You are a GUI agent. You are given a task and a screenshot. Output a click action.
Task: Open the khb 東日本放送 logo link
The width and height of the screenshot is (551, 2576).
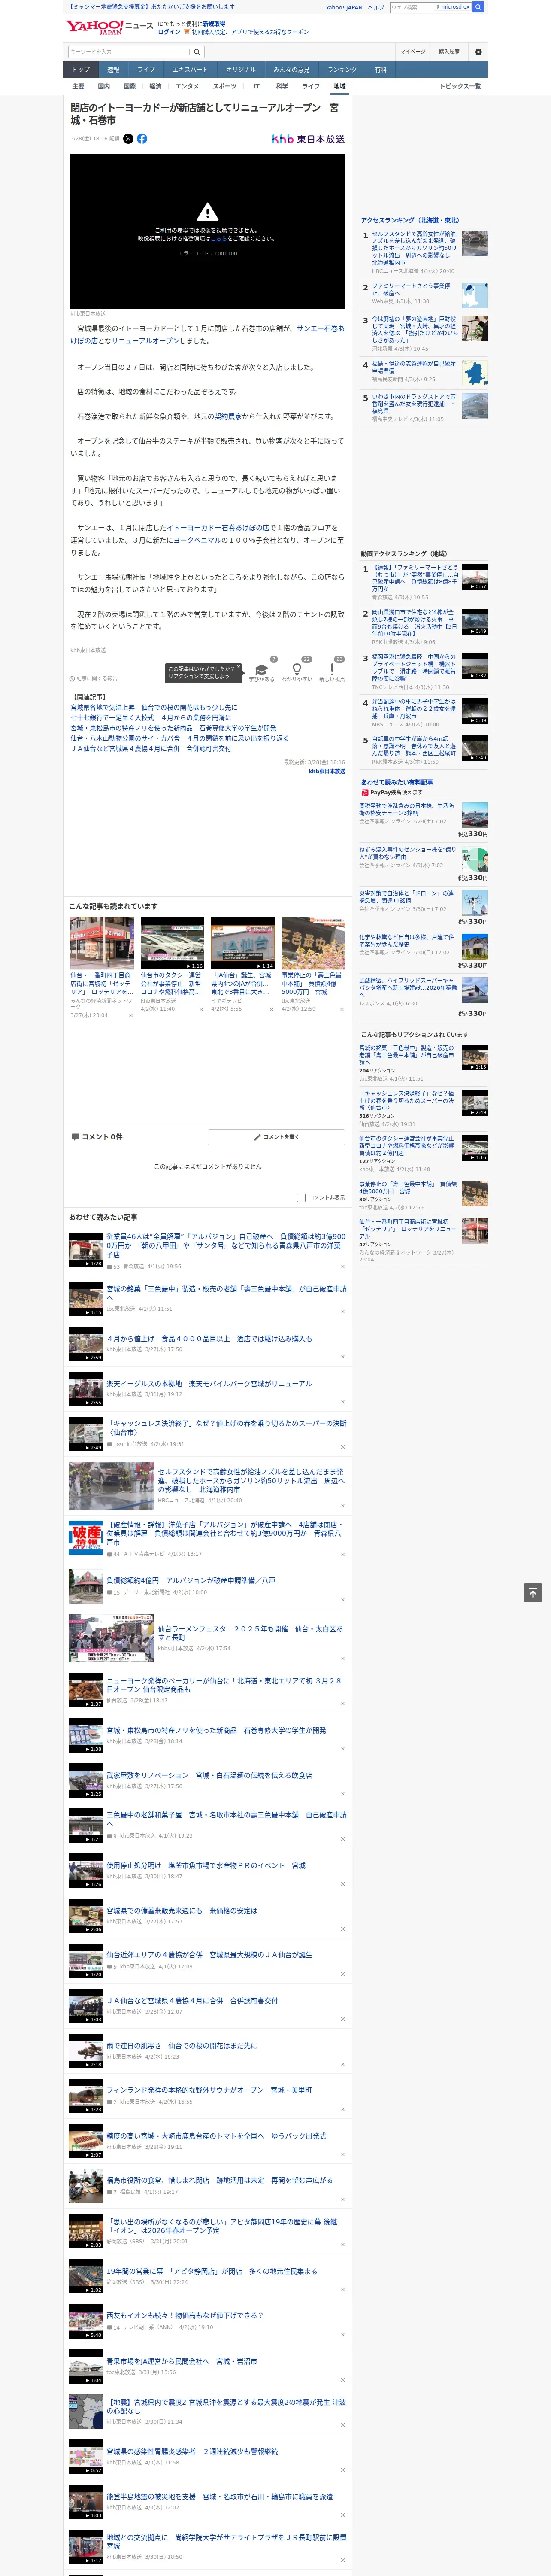[x=308, y=139]
